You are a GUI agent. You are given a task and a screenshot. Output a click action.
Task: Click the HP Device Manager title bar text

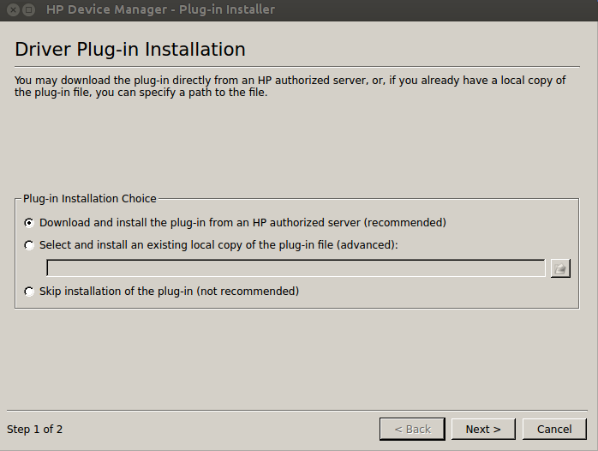click(x=160, y=9)
